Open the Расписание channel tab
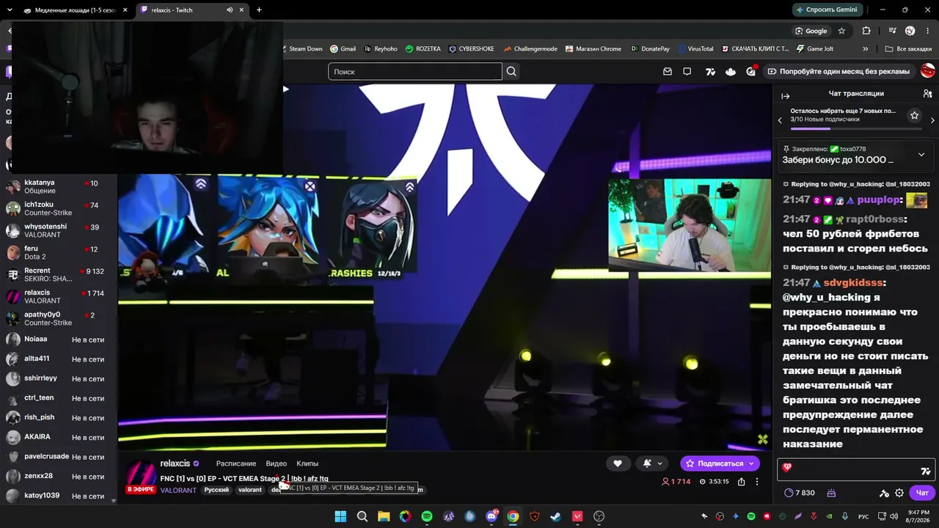The height and width of the screenshot is (528, 939). [236, 463]
